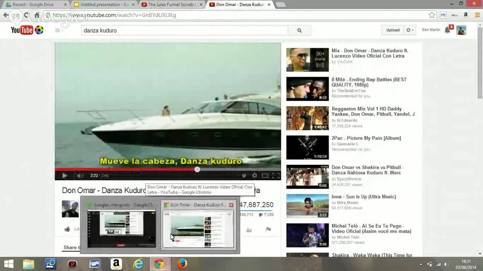Play the video with the play button

click(x=65, y=175)
